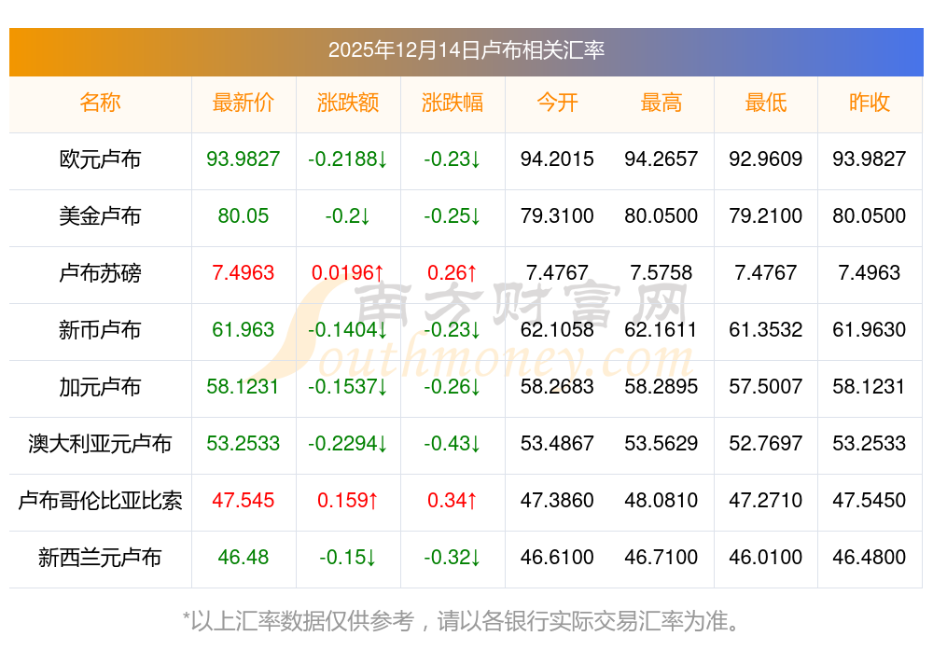Select the 最高 column header
Viewport: 933px width, 650px height.
pos(661,103)
